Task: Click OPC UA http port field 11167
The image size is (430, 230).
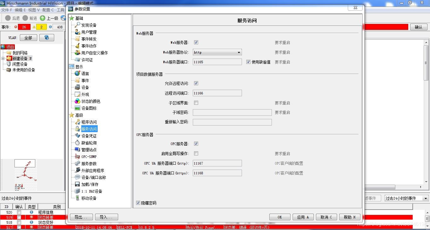Action: coord(217,163)
